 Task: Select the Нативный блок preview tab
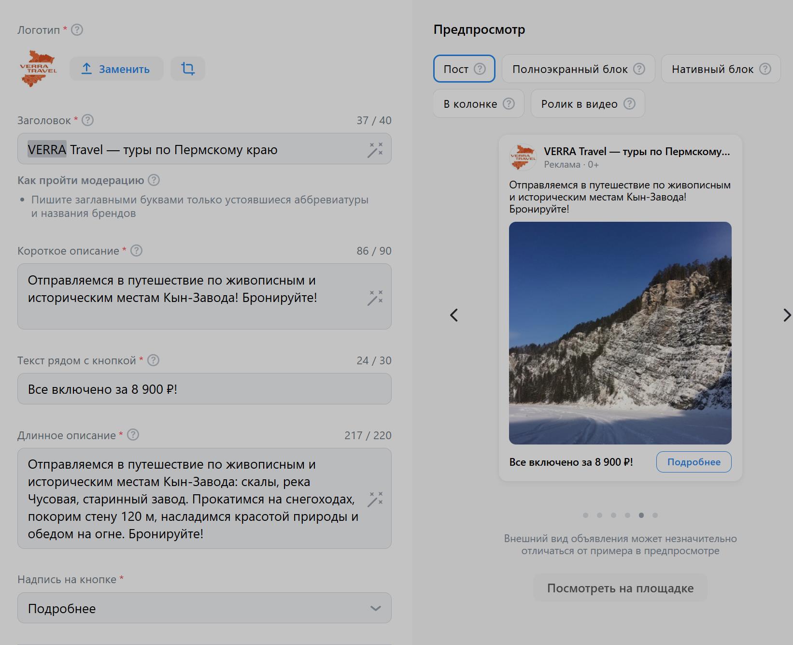coord(721,69)
